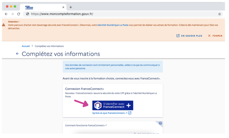The height and width of the screenshot is (138, 229).
Task: Click the macOS green fullscreen button
Action: point(15,7)
